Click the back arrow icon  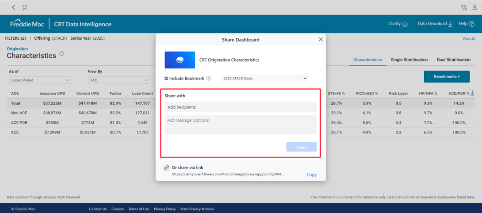(x=14, y=7)
